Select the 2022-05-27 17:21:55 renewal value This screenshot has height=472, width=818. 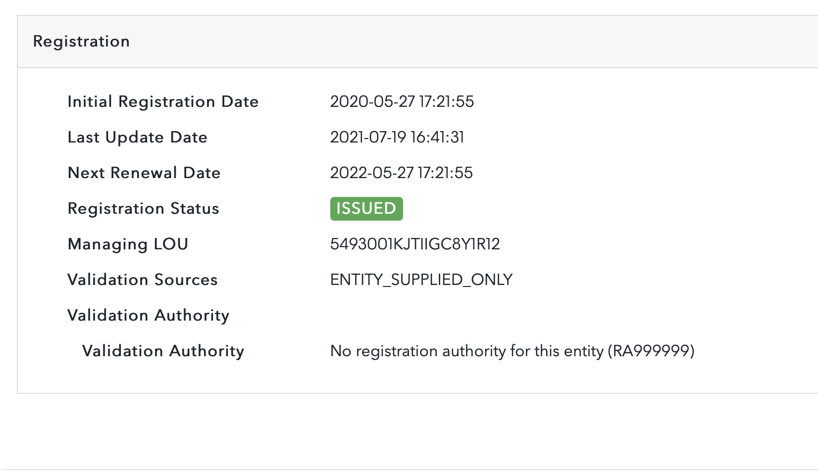pyautogui.click(x=401, y=173)
